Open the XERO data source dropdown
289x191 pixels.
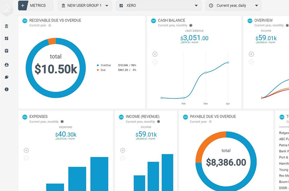pyautogui.click(x=159, y=6)
